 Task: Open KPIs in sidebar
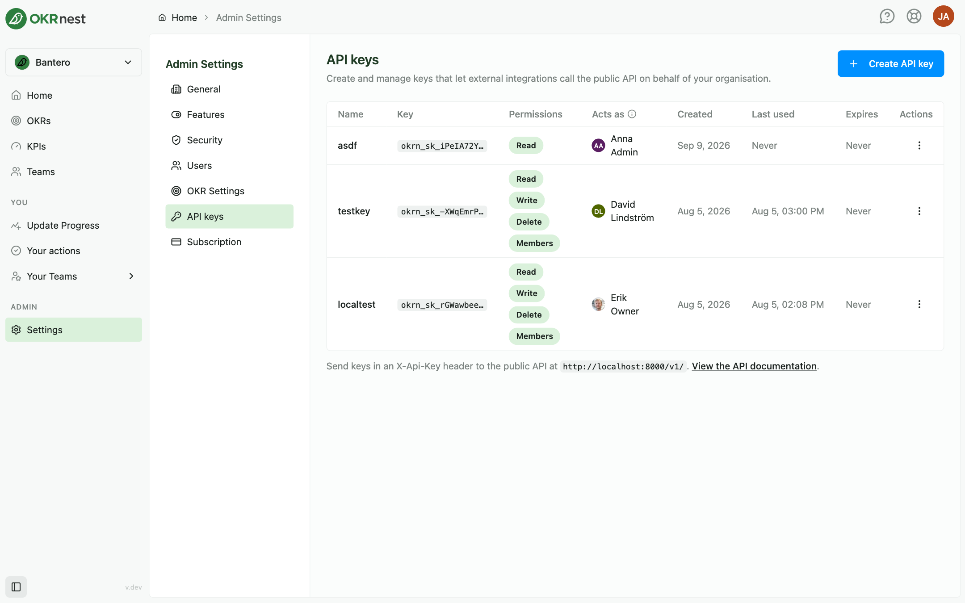click(x=74, y=146)
